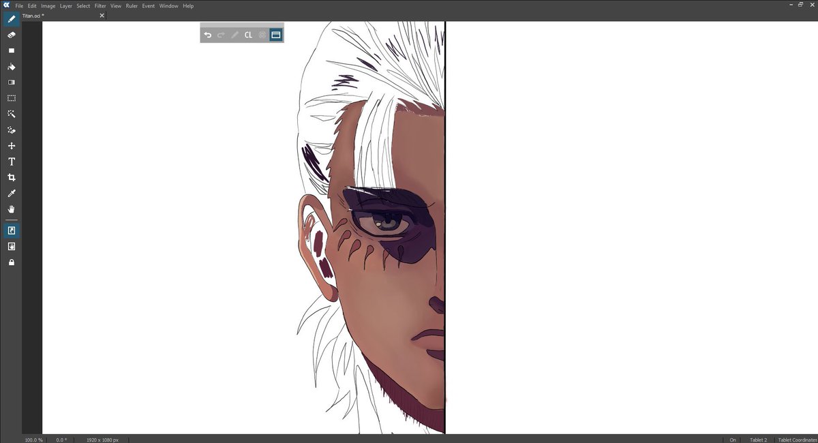Click the application logo icon

point(6,5)
